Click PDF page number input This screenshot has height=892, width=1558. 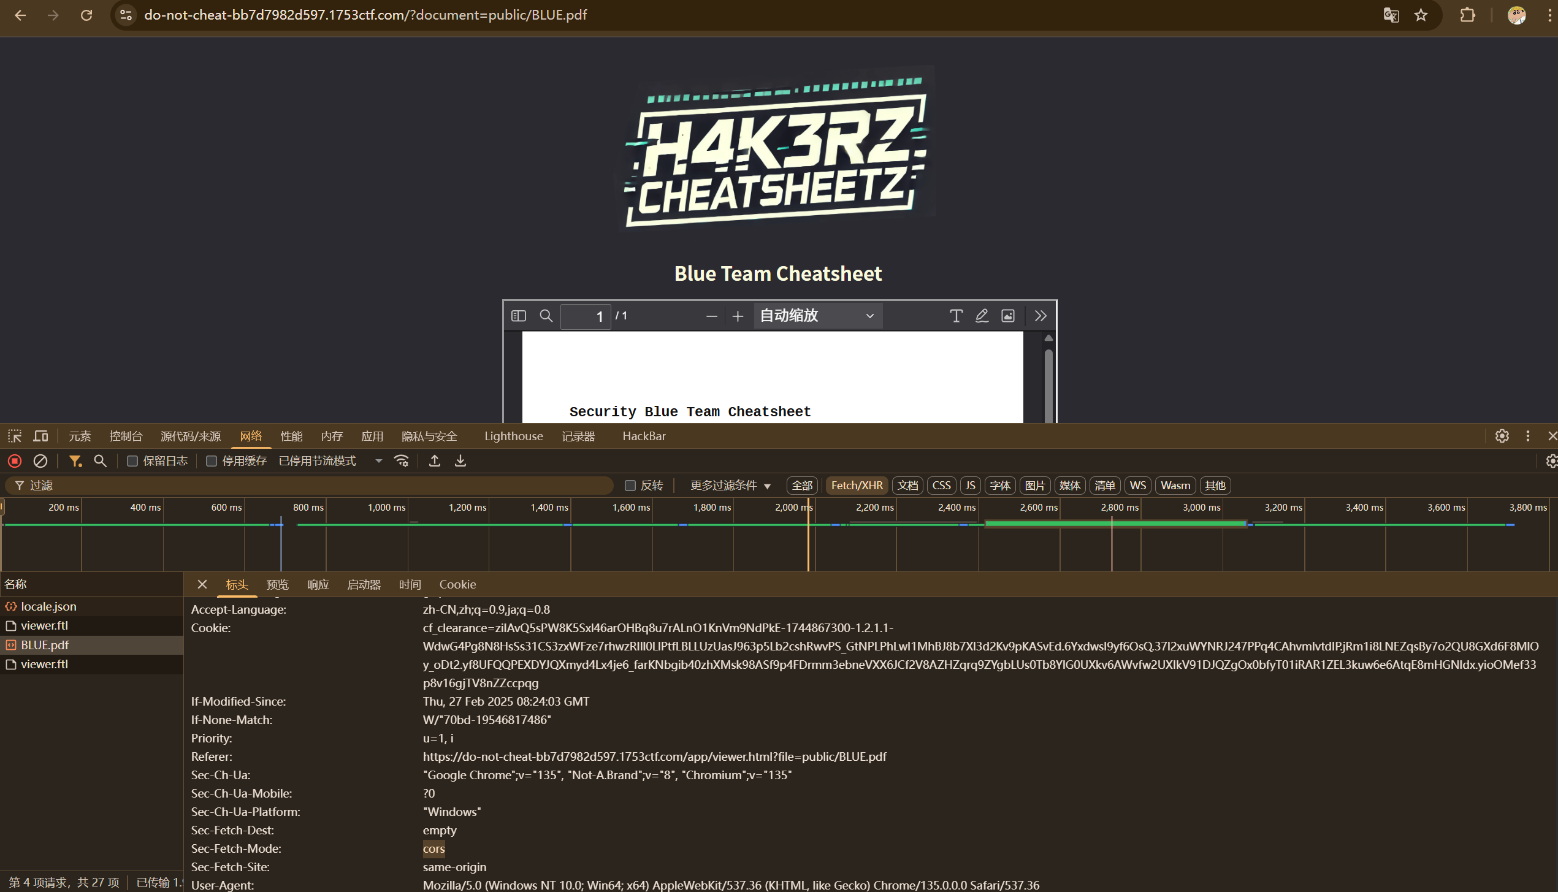586,316
